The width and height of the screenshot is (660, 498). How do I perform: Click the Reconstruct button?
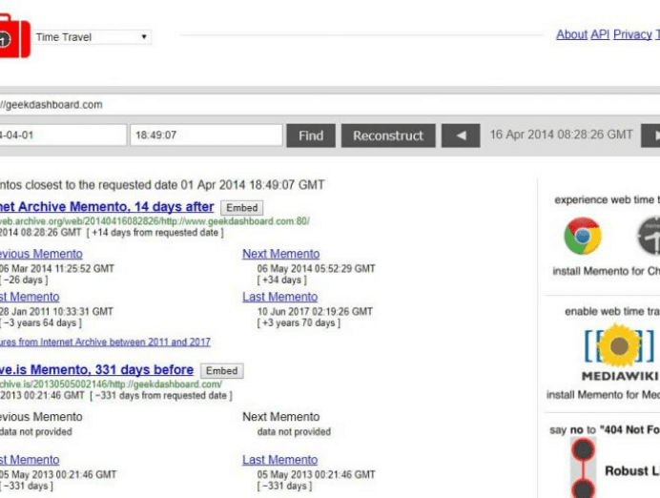pyautogui.click(x=388, y=135)
